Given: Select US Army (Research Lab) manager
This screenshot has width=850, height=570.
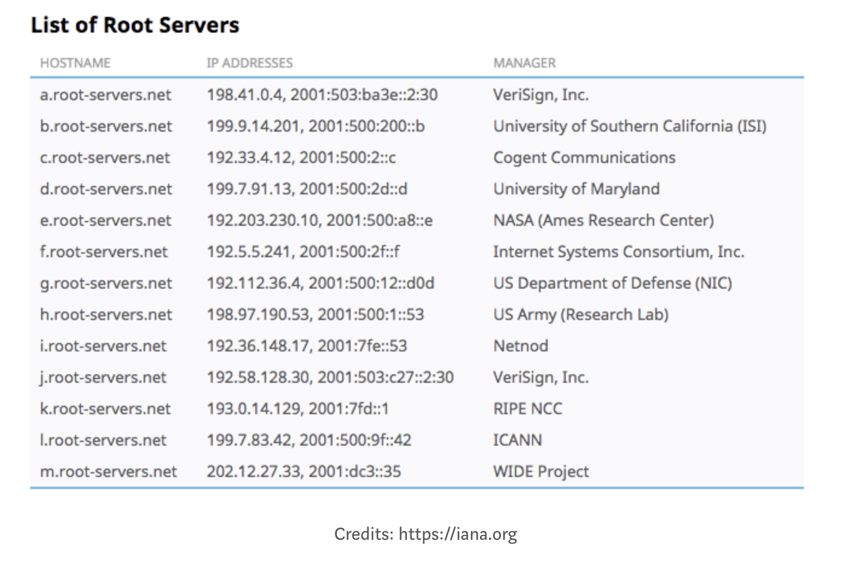Looking at the screenshot, I should pyautogui.click(x=580, y=315).
